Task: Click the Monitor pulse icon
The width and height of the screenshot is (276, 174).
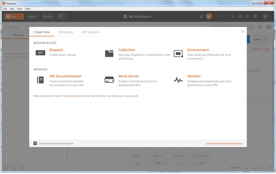Action: 178,80
